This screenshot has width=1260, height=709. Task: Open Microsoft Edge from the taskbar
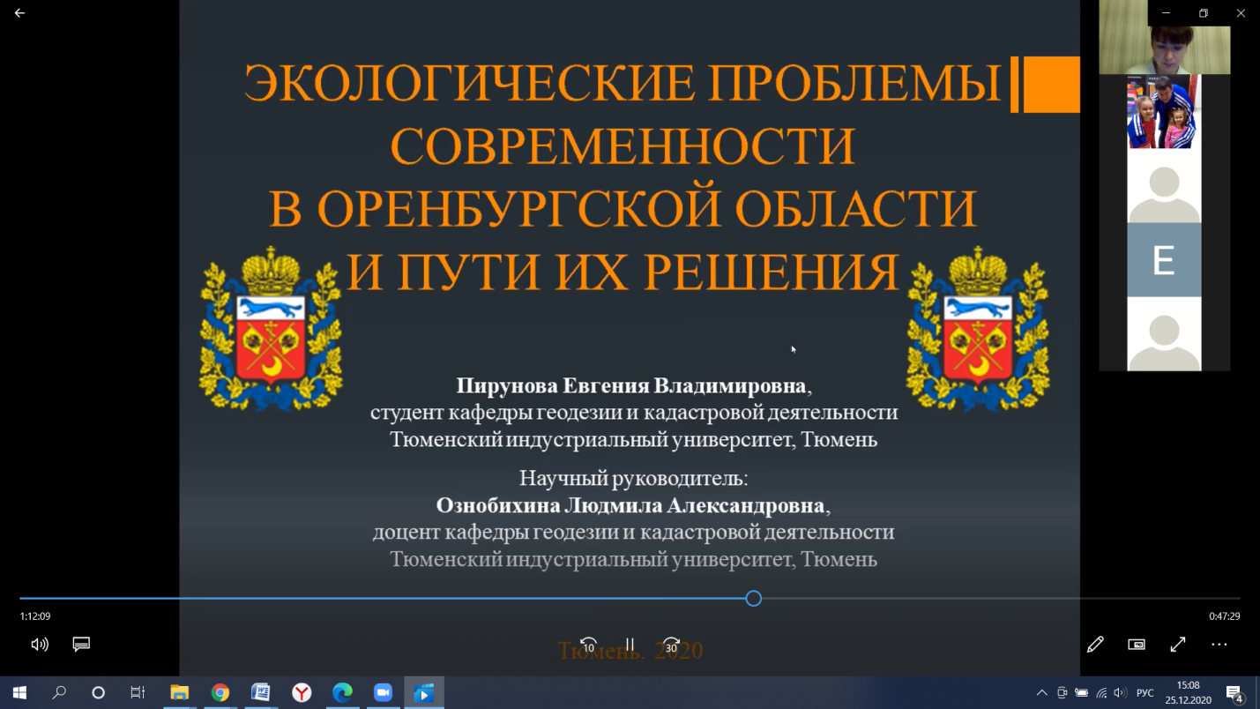coord(342,693)
